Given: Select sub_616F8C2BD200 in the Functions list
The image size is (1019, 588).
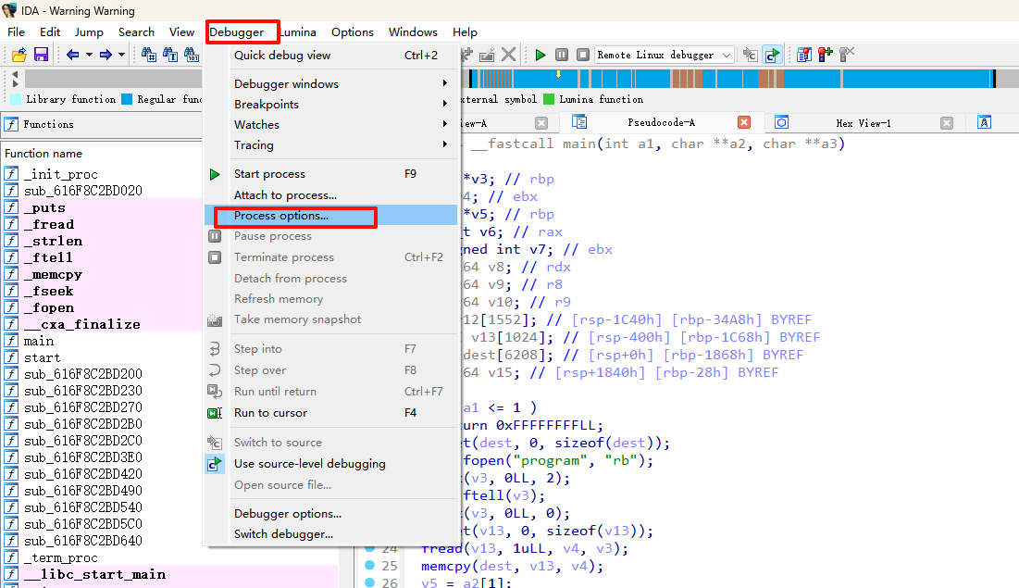Looking at the screenshot, I should point(83,374).
